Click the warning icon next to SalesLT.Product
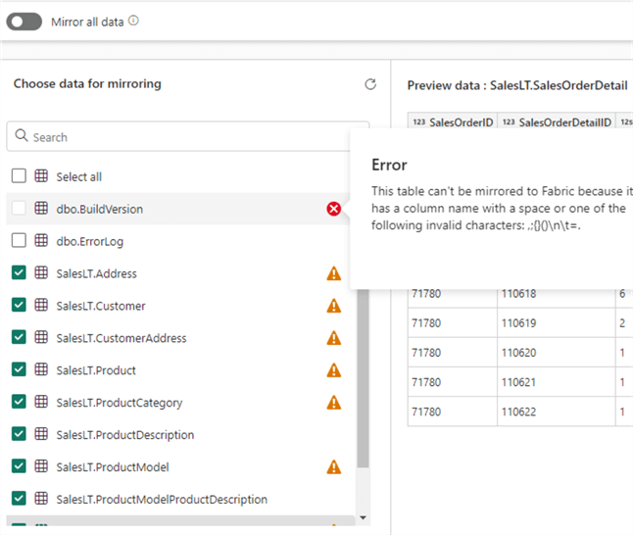The image size is (633, 535). click(x=334, y=370)
